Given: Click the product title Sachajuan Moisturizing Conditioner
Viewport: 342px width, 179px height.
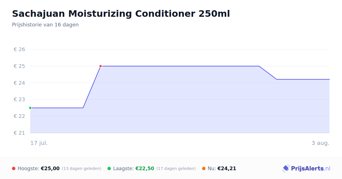Looking at the screenshot, I should (121, 14).
